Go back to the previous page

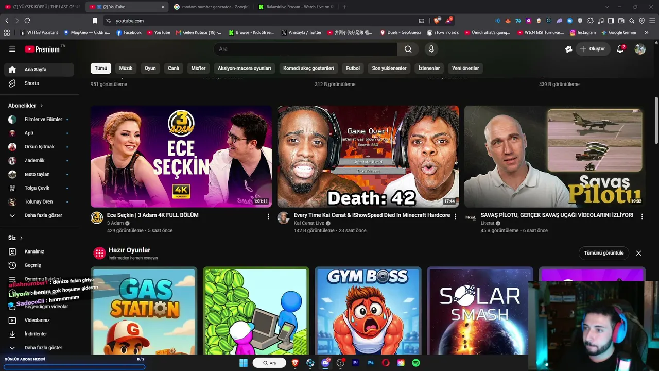7,21
